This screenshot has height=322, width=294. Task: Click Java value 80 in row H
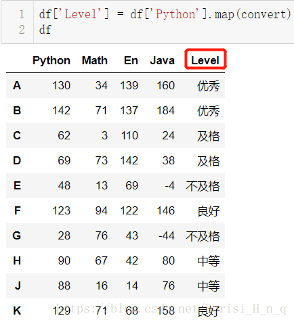pos(169,260)
